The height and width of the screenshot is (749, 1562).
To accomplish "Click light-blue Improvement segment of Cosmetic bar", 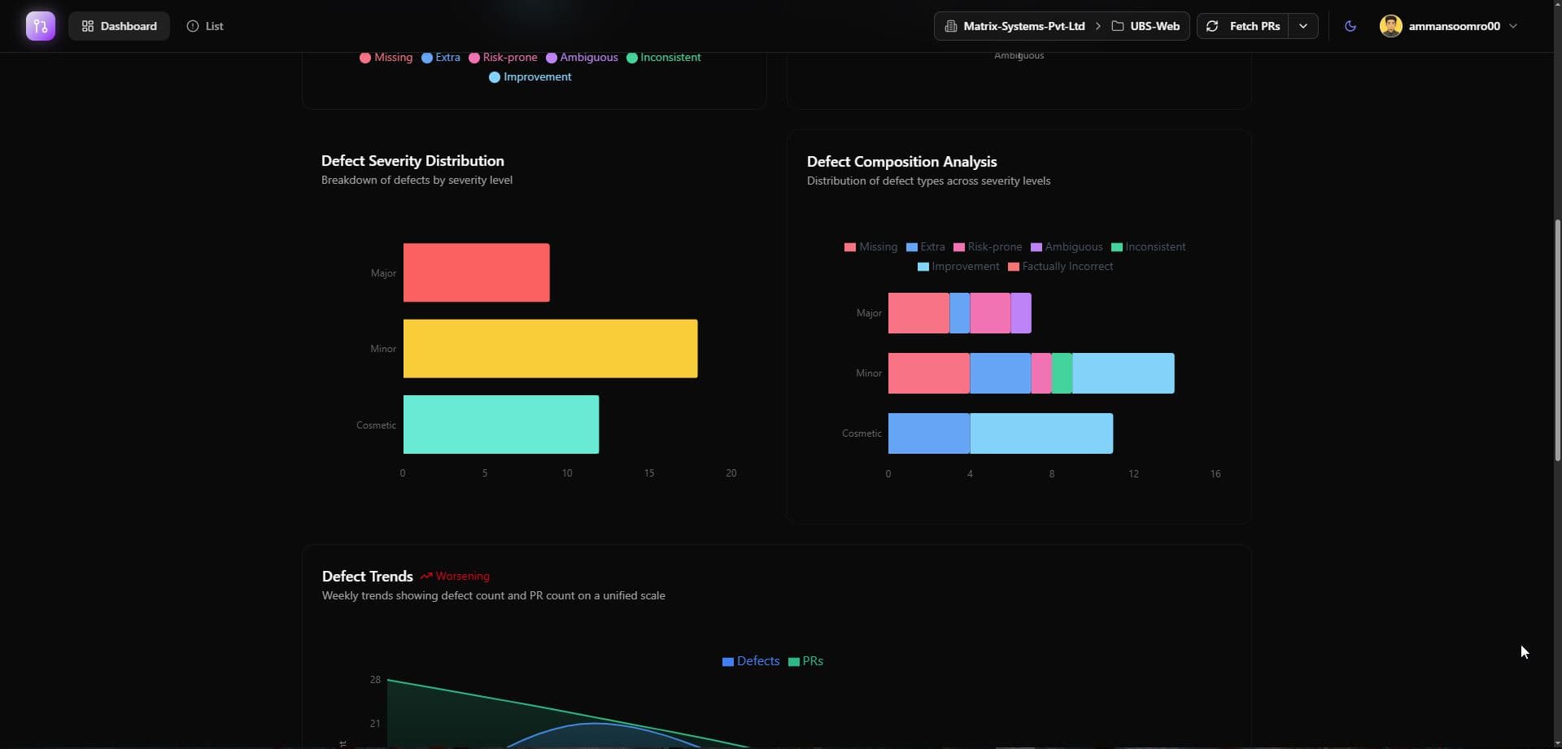I will (x=1041, y=433).
